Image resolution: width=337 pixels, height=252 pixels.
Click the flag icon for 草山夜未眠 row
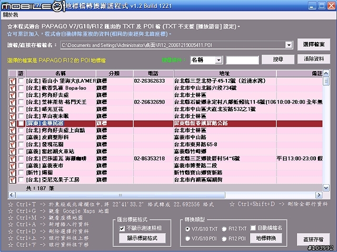click(x=13, y=117)
